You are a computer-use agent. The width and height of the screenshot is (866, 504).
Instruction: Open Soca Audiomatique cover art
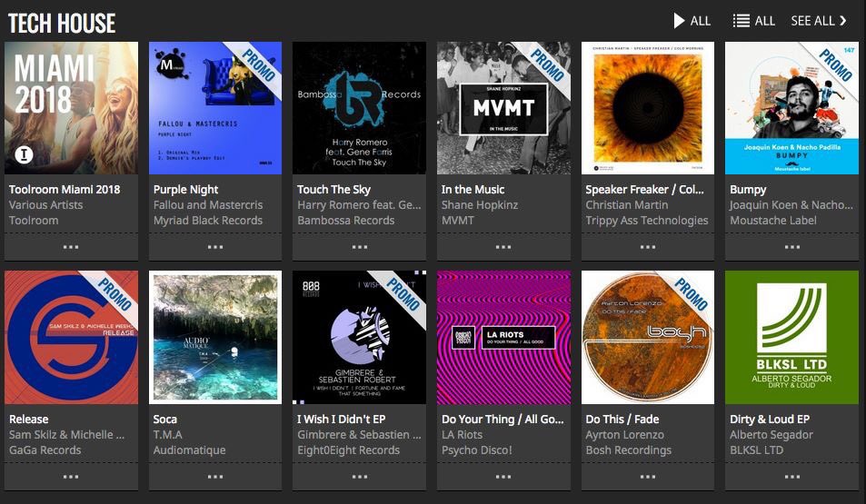pos(215,337)
